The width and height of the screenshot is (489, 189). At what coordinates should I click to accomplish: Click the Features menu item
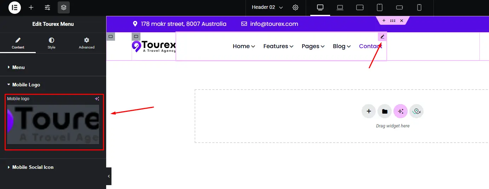tap(278, 46)
